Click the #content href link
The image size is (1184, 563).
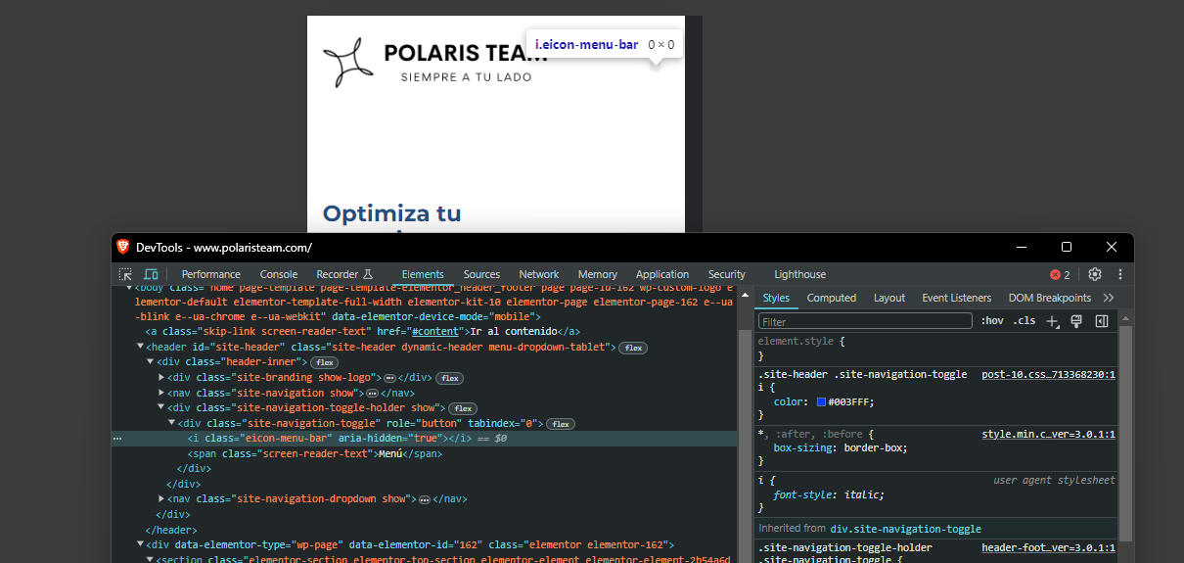pyautogui.click(x=434, y=332)
